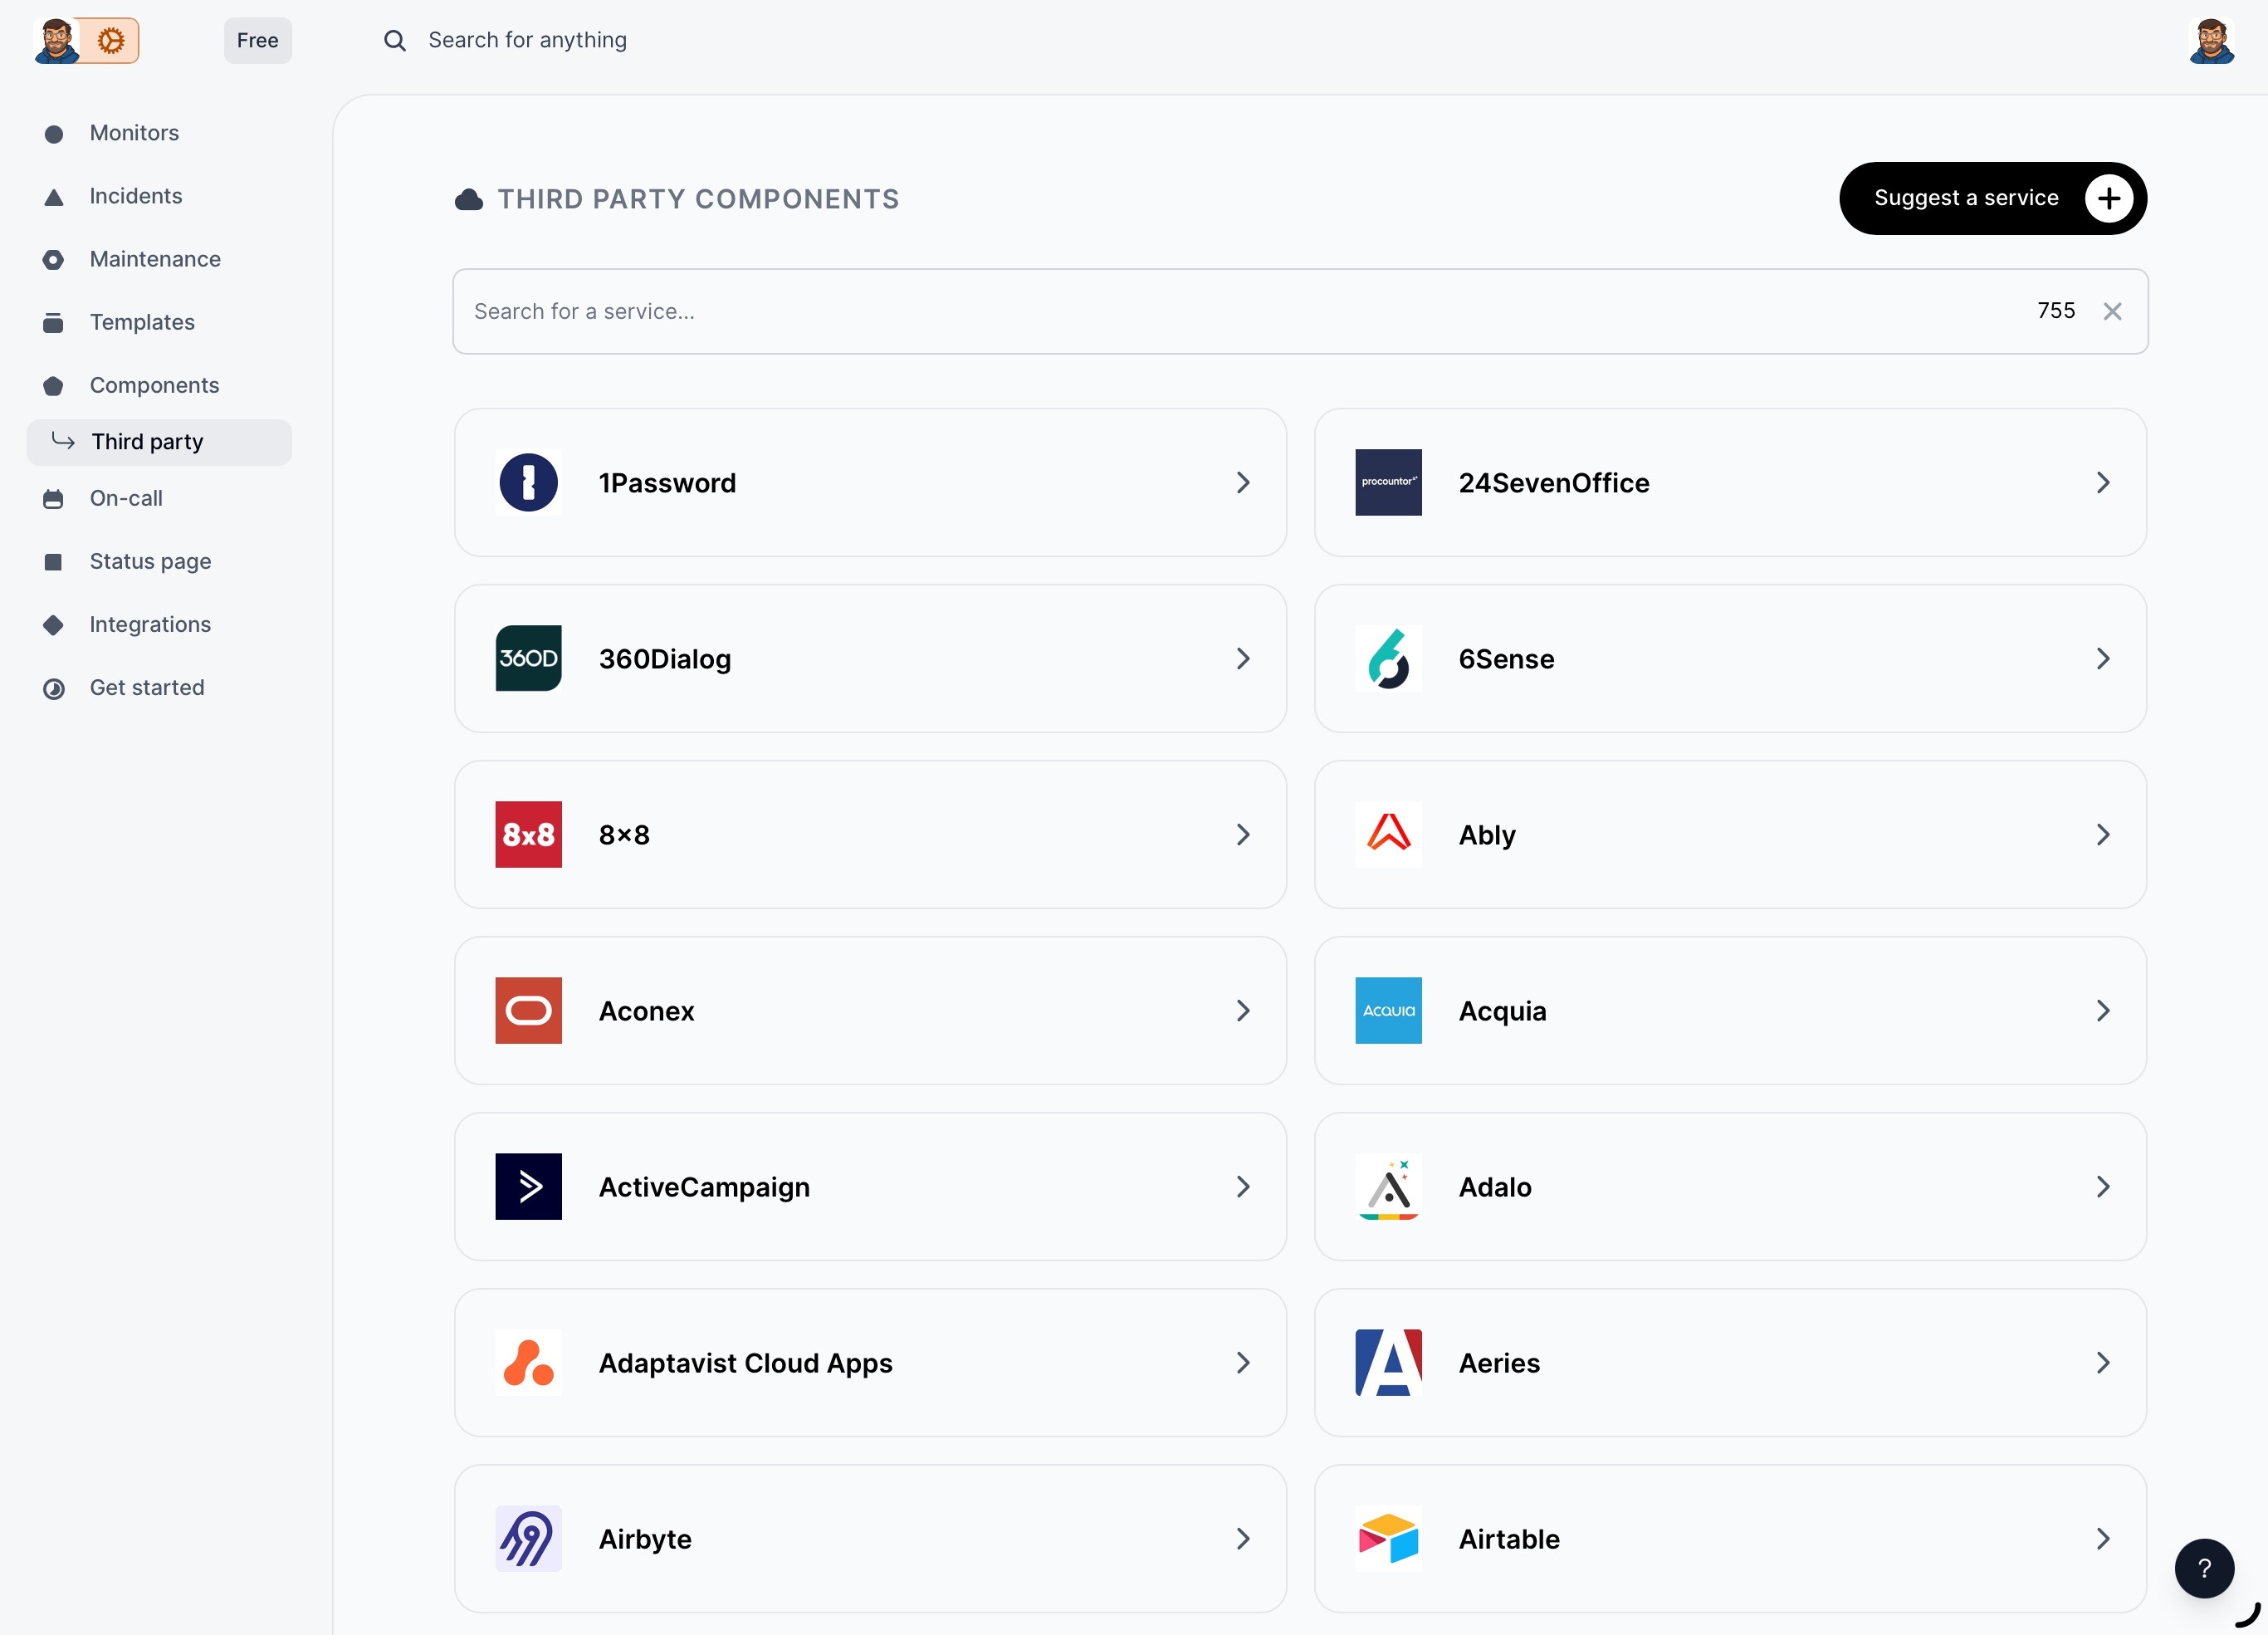
Task: Open the Get started page
Action: coord(159,687)
